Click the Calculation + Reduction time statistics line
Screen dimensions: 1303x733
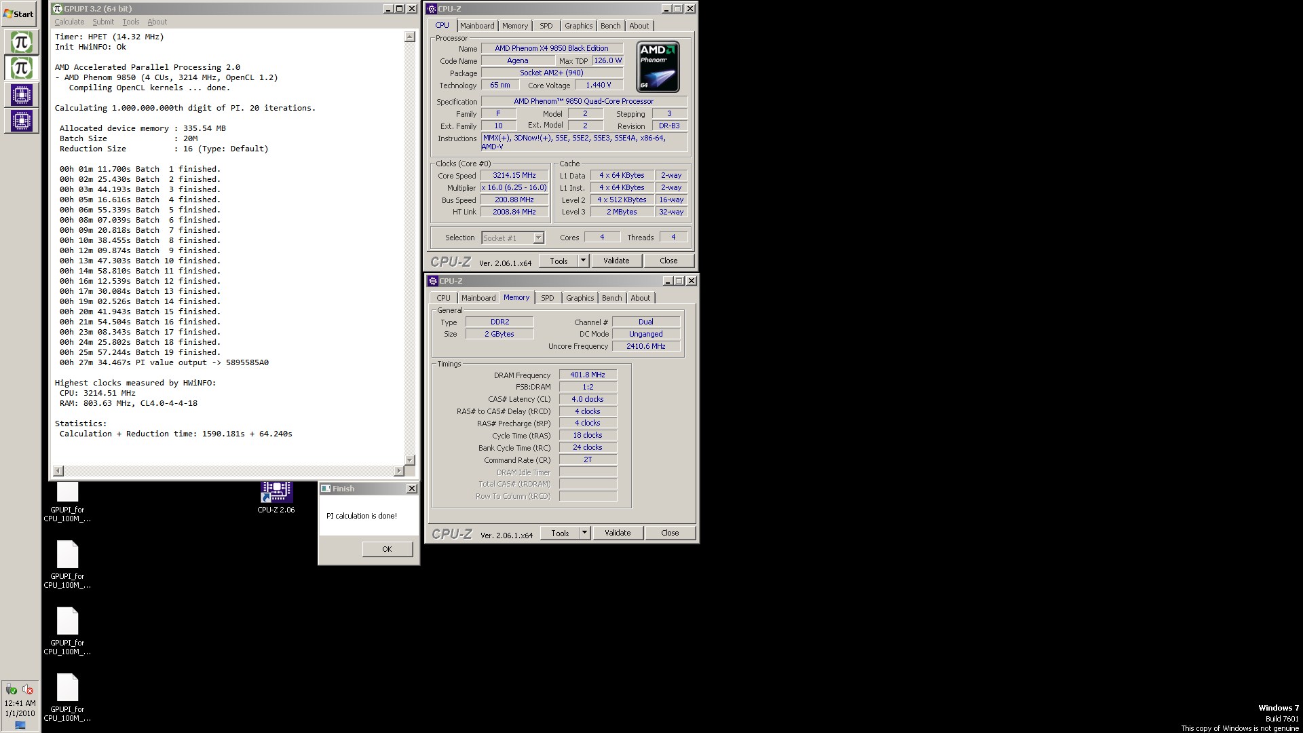tap(176, 434)
